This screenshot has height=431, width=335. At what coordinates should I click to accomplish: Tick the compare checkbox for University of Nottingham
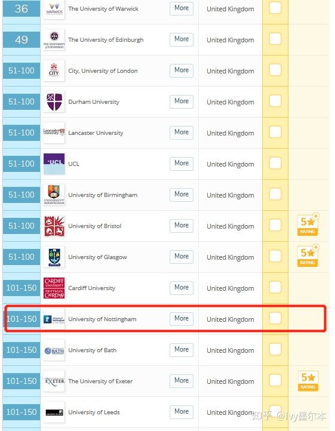point(275,318)
